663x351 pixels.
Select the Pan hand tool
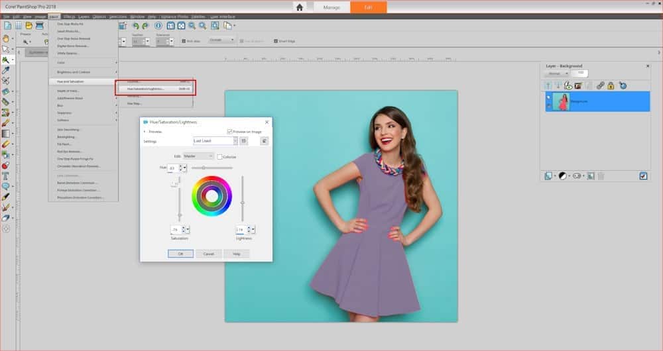[6, 38]
